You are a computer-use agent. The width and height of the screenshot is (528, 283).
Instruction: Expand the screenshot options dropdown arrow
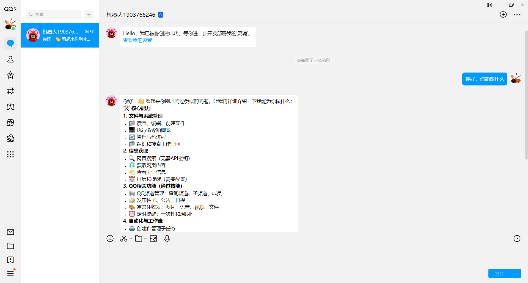[131, 239]
